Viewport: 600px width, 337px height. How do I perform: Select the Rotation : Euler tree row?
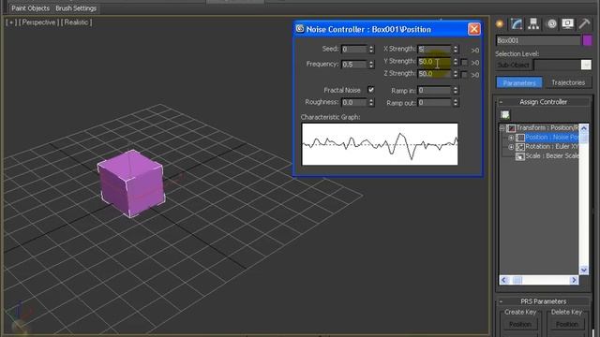552,147
